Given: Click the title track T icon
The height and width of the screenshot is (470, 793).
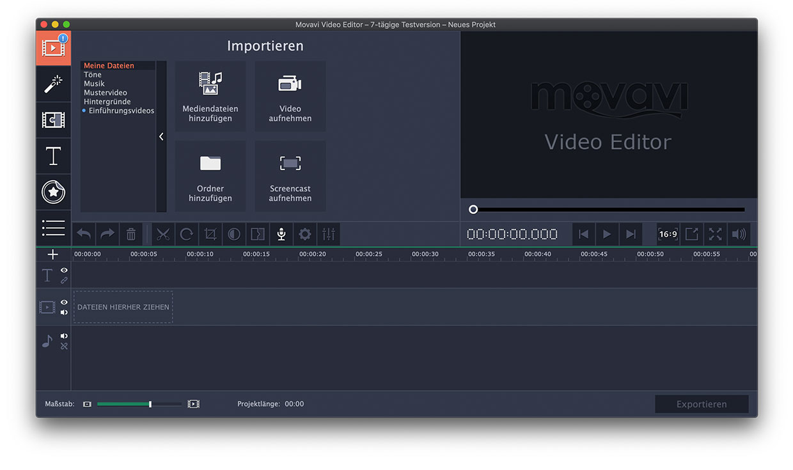Looking at the screenshot, I should pos(47,276).
